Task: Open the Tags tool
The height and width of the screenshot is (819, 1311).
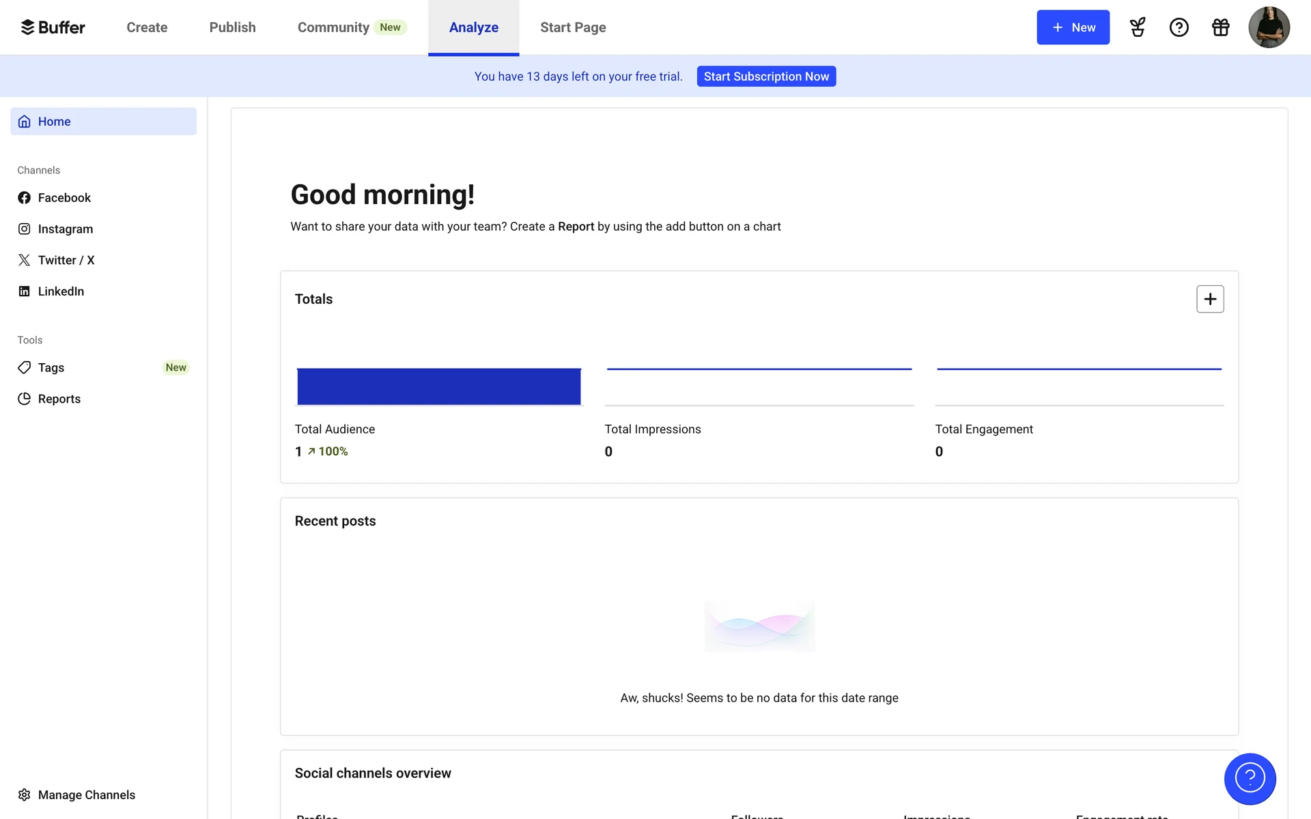Action: tap(51, 368)
